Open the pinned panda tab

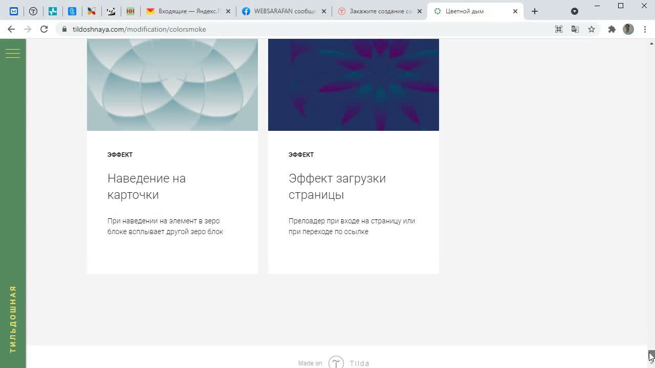pyautogui.click(x=111, y=11)
